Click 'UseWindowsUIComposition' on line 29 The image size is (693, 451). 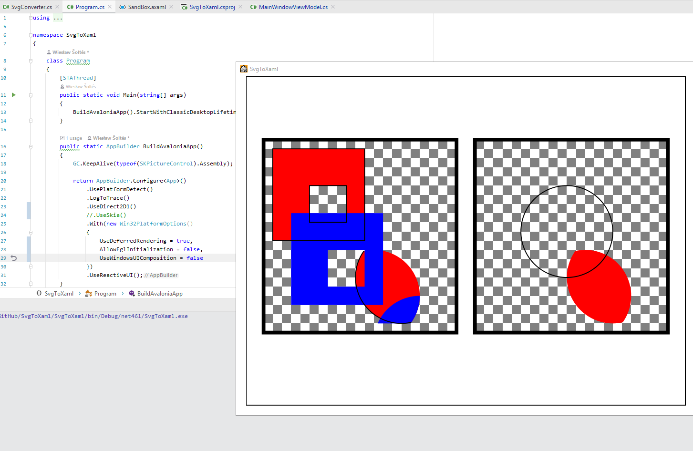(x=138, y=258)
